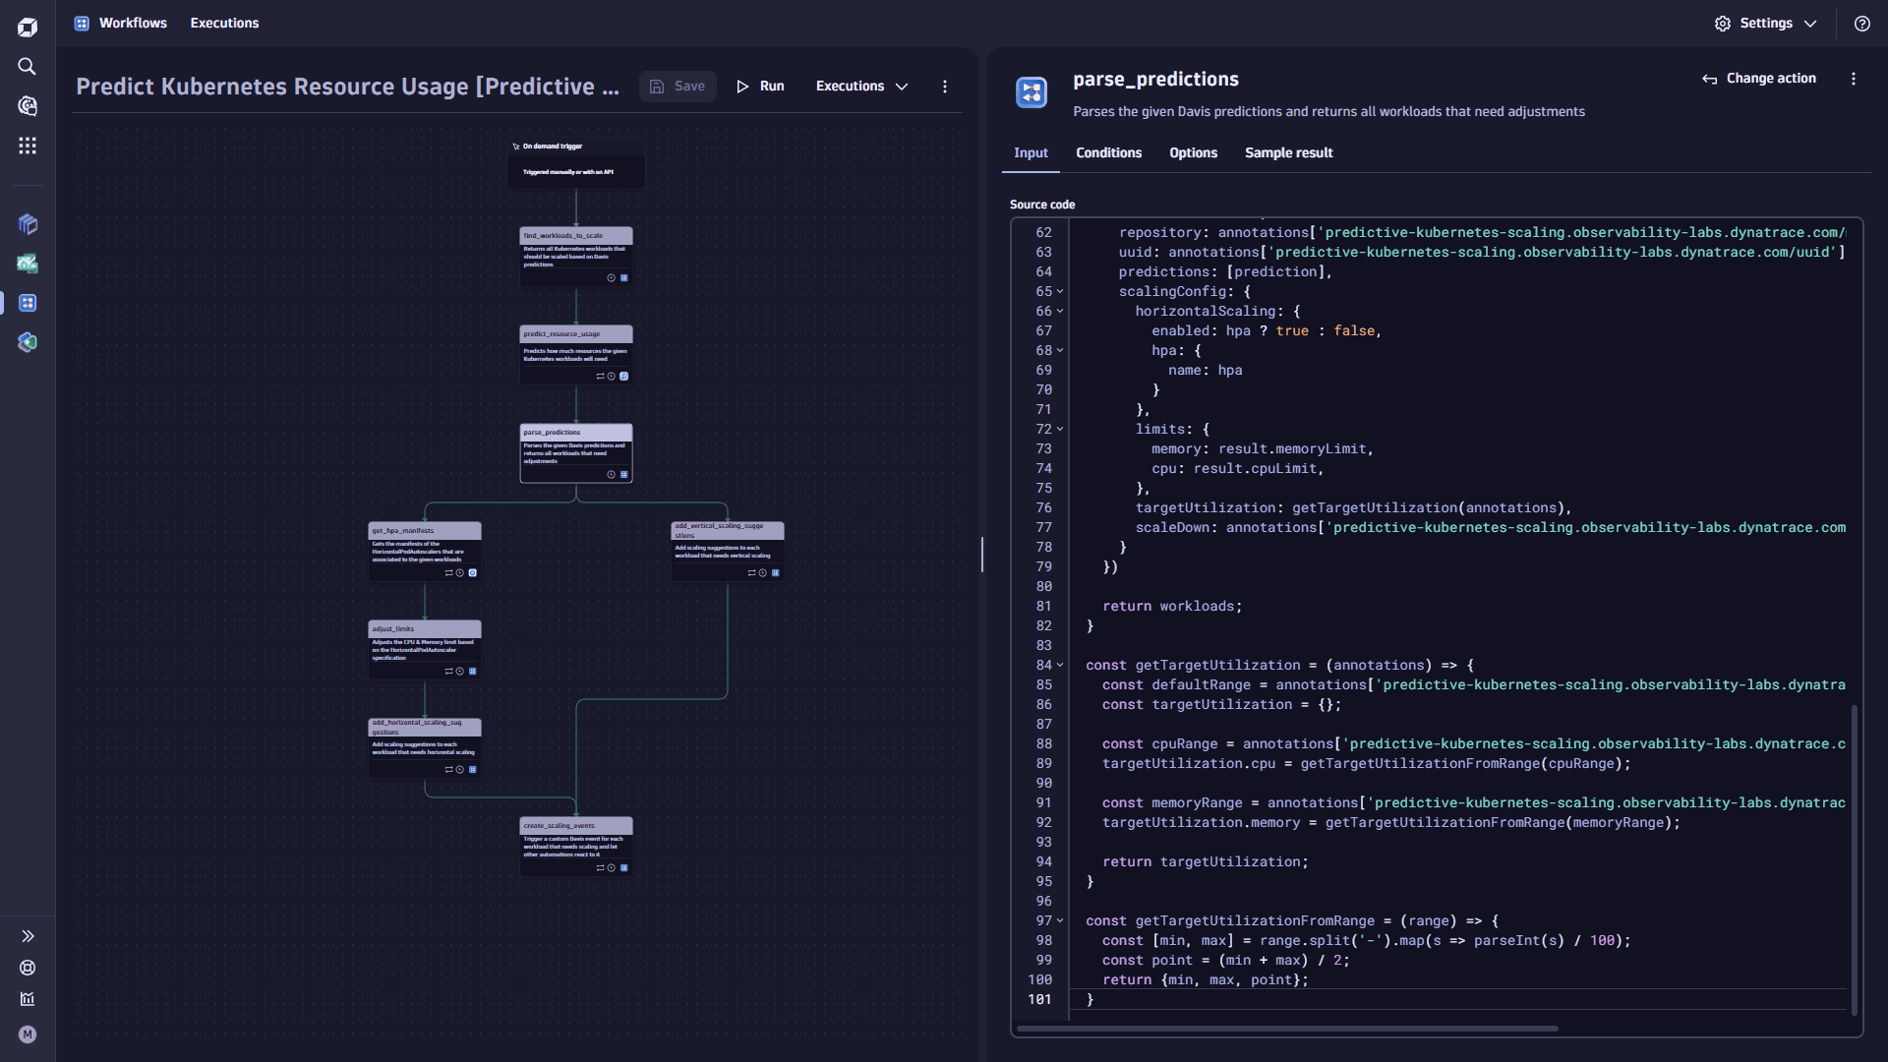This screenshot has width=1888, height=1062.
Task: Select the adjust_limits node
Action: point(425,650)
